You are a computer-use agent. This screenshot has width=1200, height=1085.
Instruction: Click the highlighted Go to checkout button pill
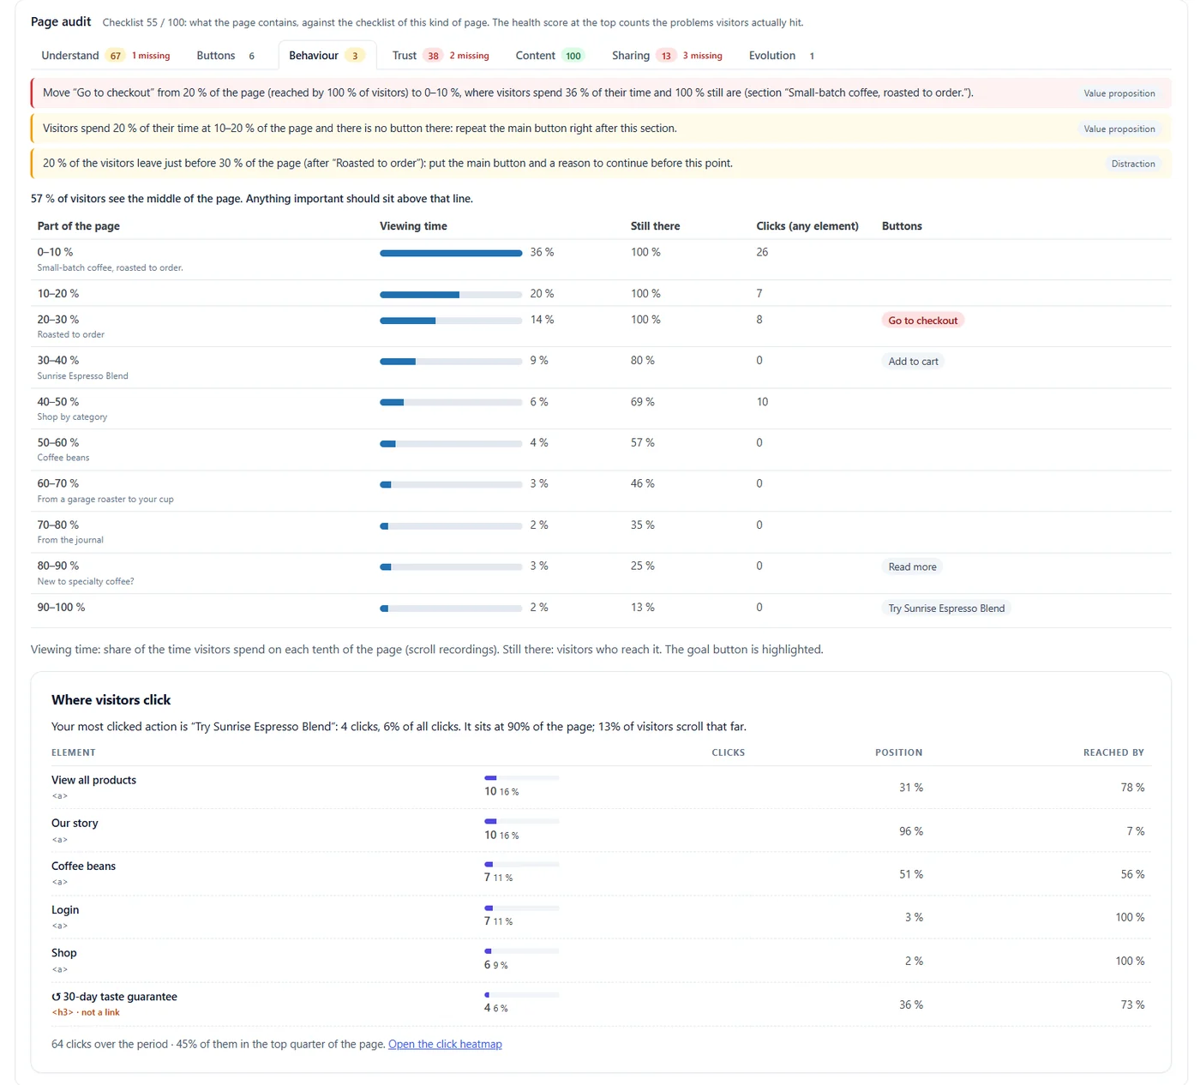point(923,321)
